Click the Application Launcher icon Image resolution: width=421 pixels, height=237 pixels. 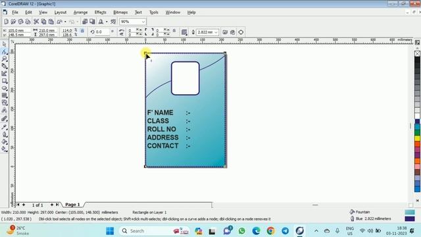tap(101, 22)
